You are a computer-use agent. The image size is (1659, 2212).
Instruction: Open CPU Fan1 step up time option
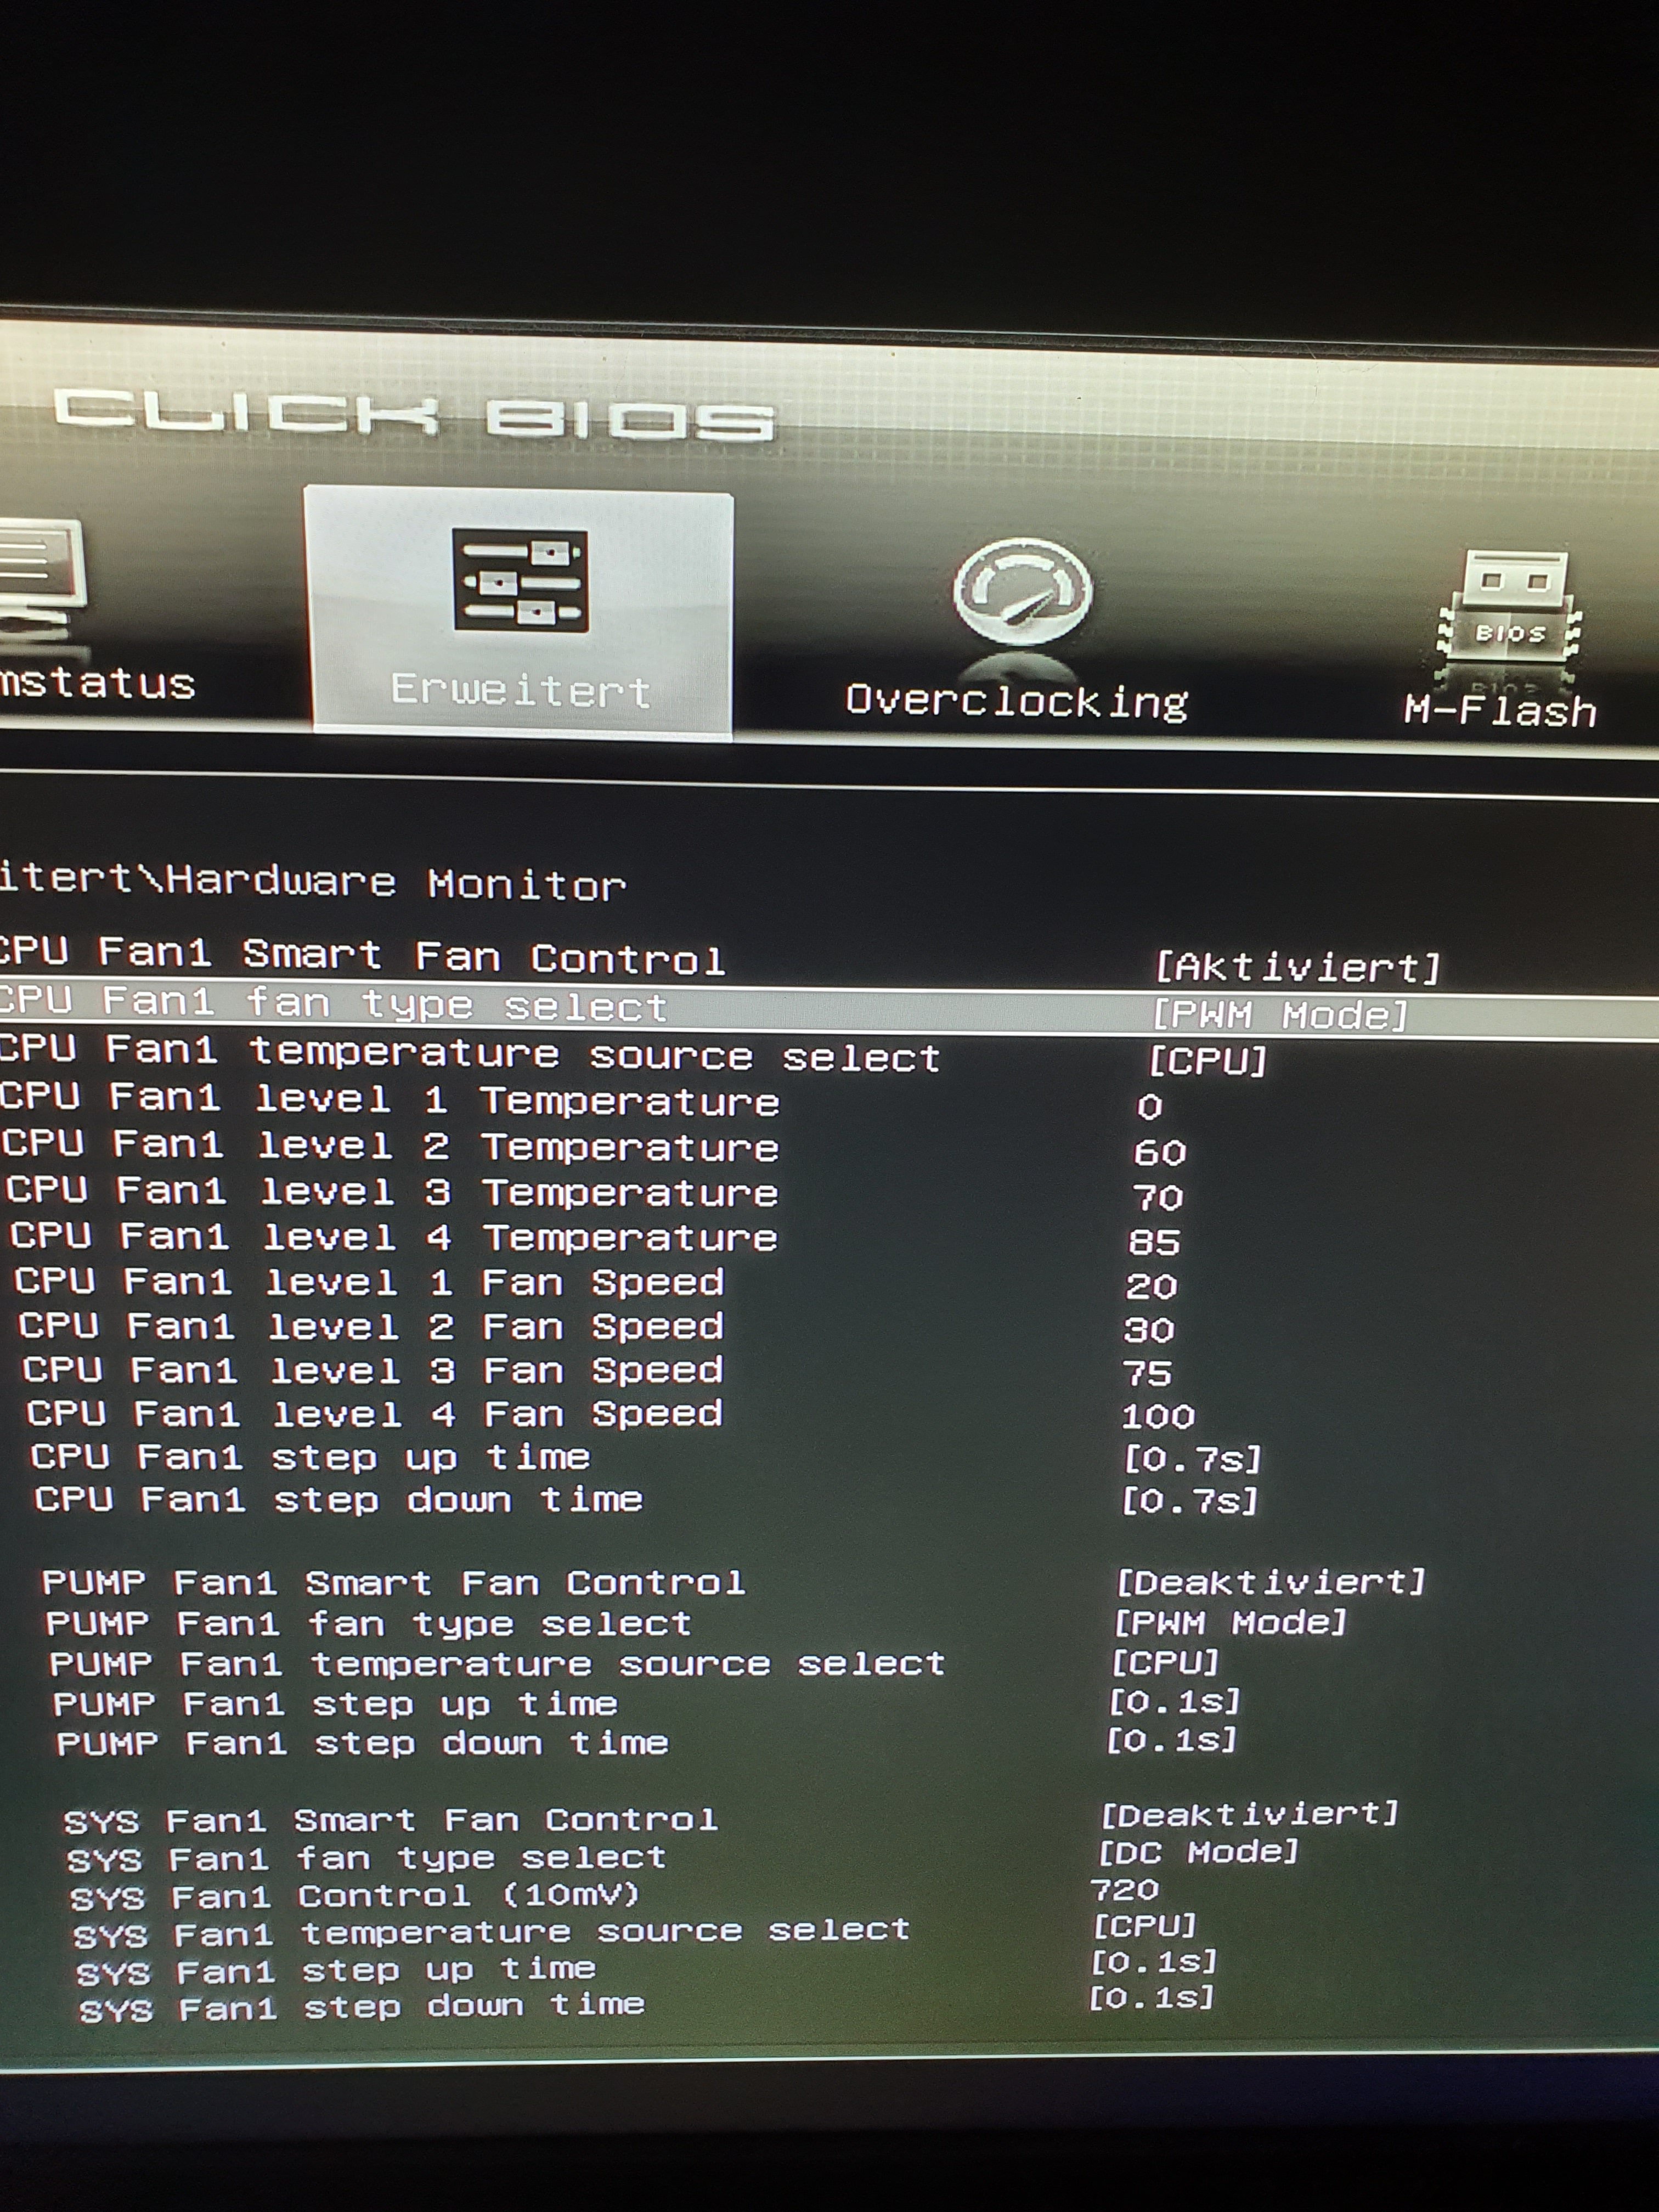coord(1191,1460)
